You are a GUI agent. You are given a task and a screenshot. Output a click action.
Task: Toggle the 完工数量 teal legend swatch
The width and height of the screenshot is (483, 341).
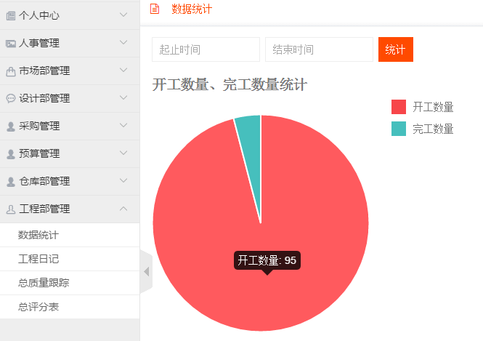point(399,129)
